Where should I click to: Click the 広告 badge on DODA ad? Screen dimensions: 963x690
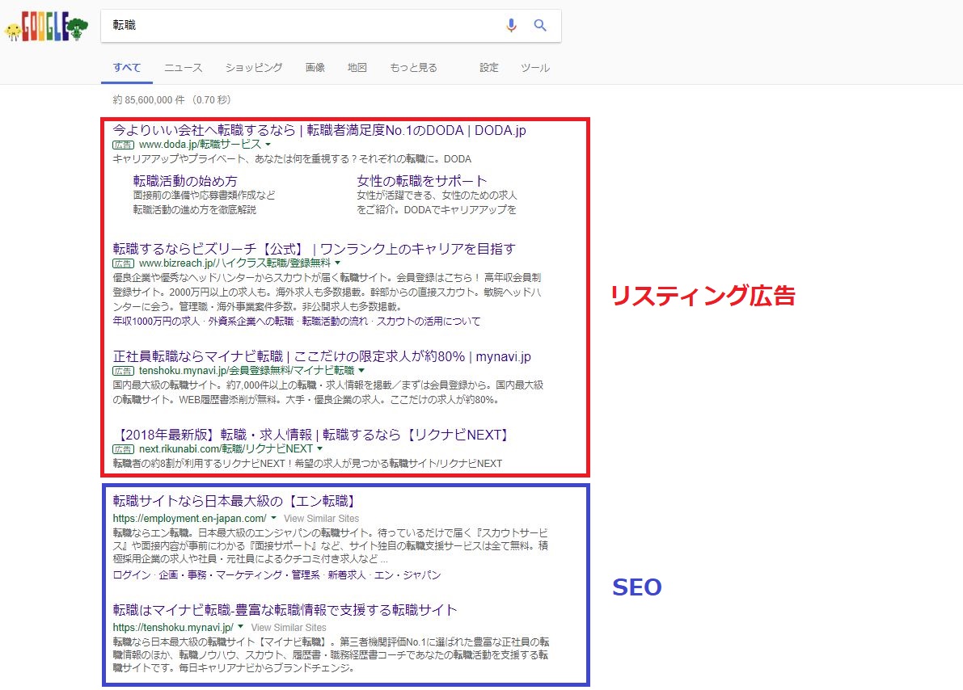[x=123, y=145]
